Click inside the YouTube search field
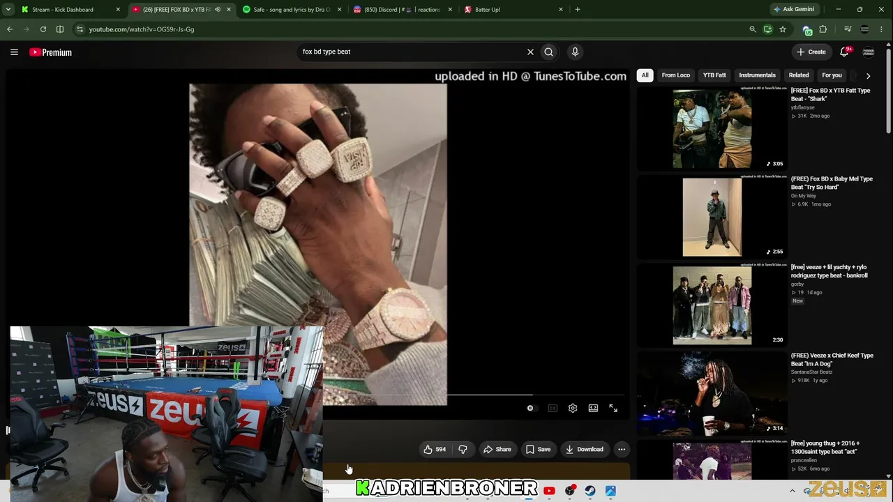893x502 pixels. tap(410, 52)
